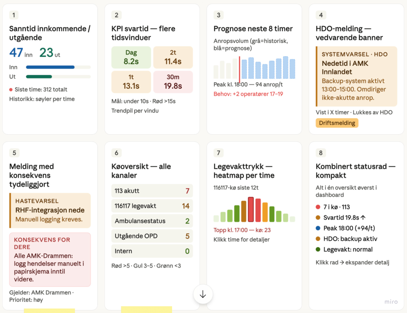Image resolution: width=407 pixels, height=313 pixels.
Task: Click the red dot next to Siste time
Action: [11, 90]
